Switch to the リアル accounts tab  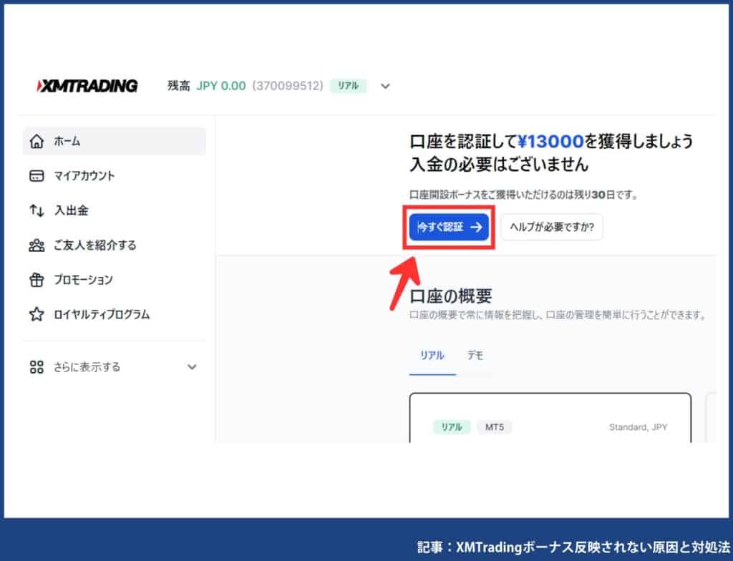pos(432,356)
